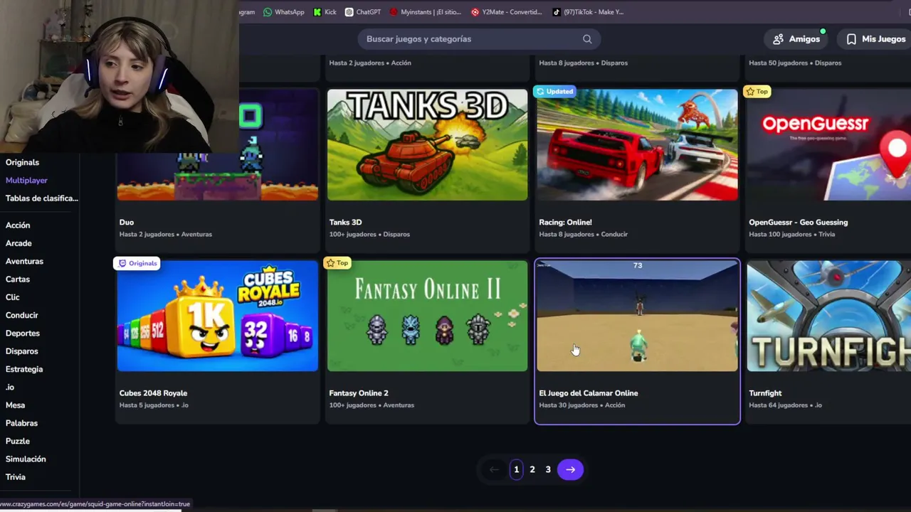Open the Squid Game preview thumbnail

[637, 316]
